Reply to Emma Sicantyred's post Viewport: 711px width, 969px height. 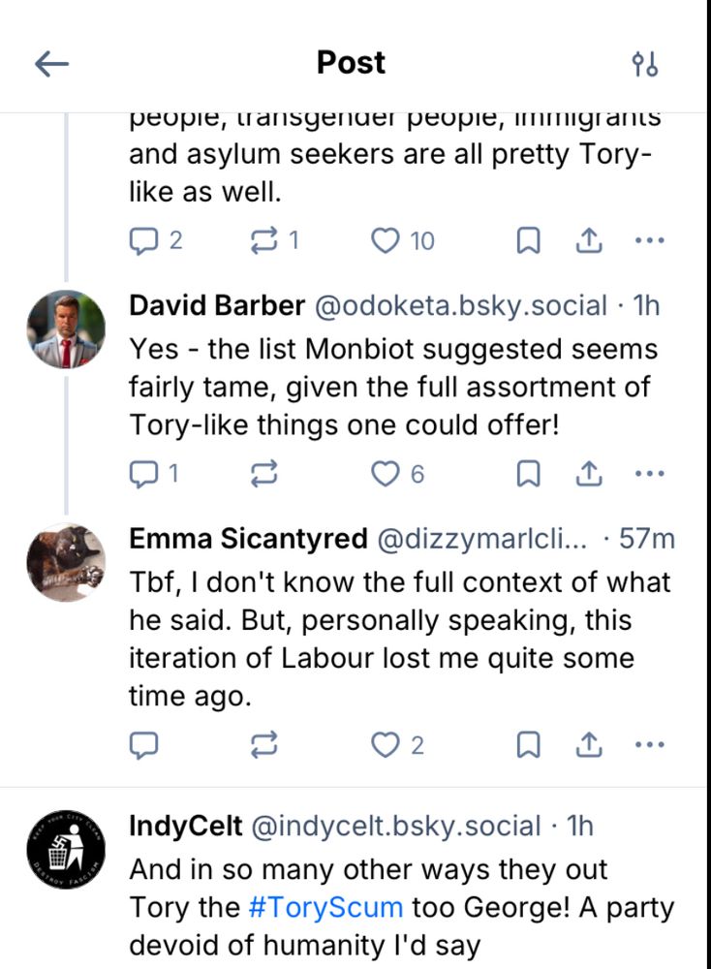[x=142, y=744]
